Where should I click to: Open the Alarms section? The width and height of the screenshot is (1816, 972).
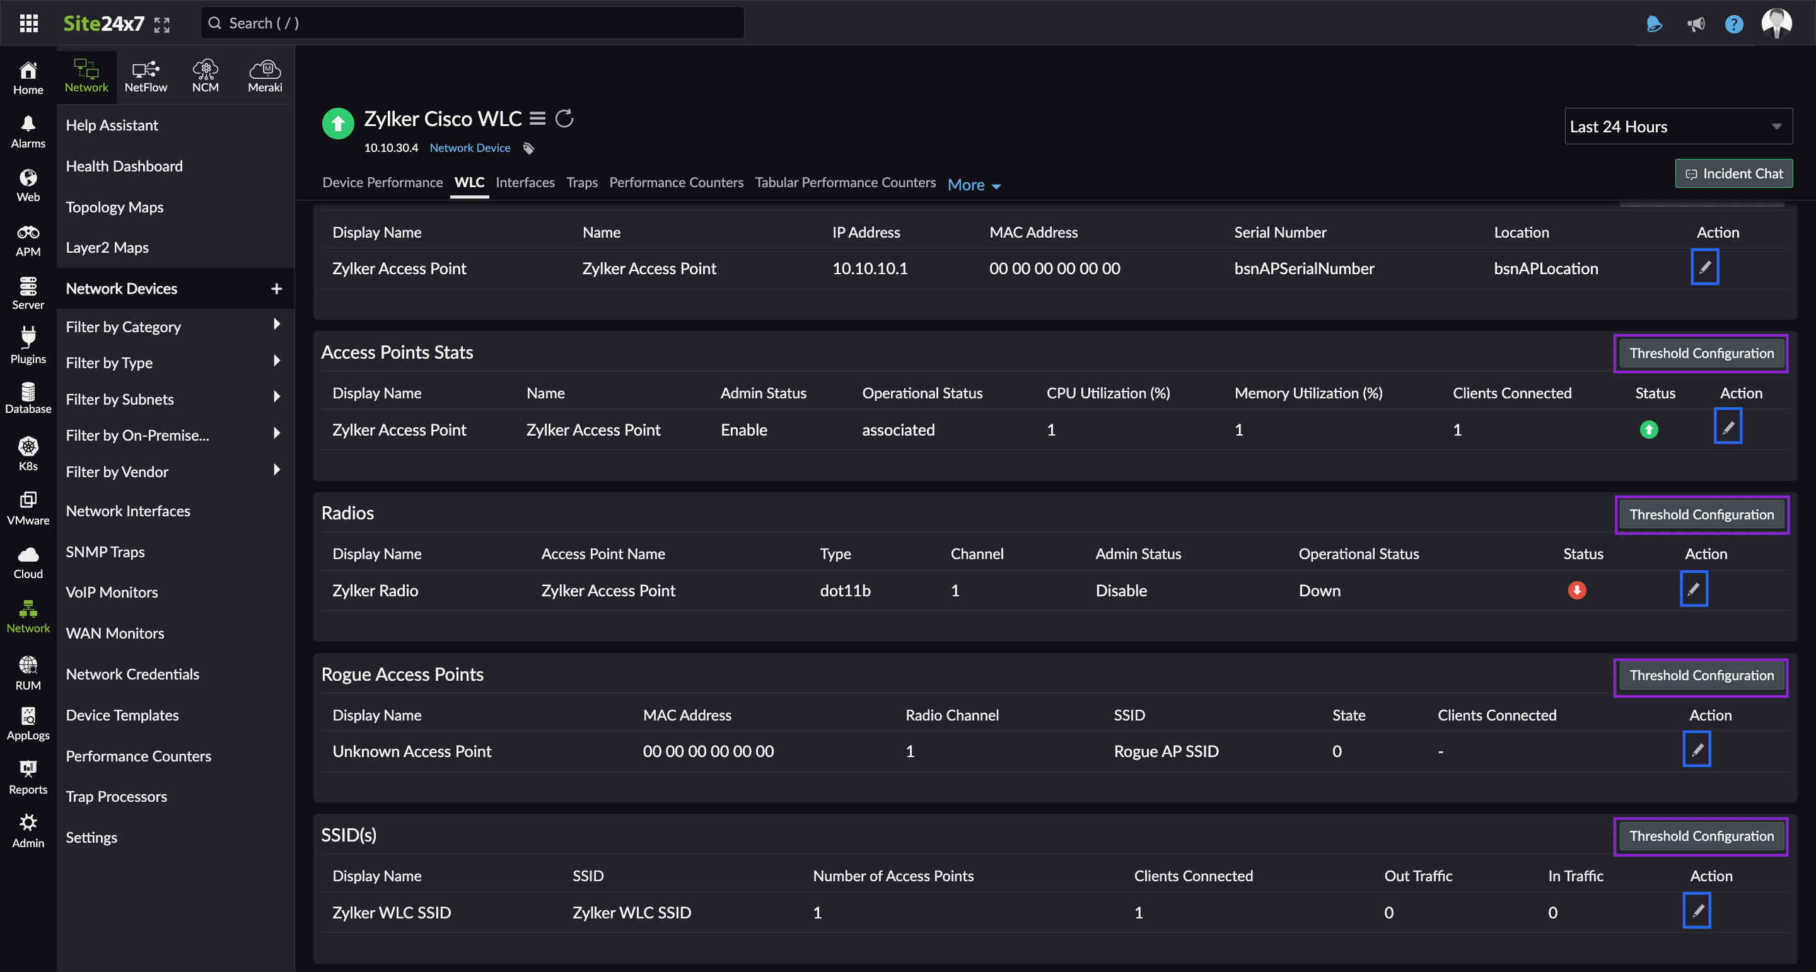[28, 132]
